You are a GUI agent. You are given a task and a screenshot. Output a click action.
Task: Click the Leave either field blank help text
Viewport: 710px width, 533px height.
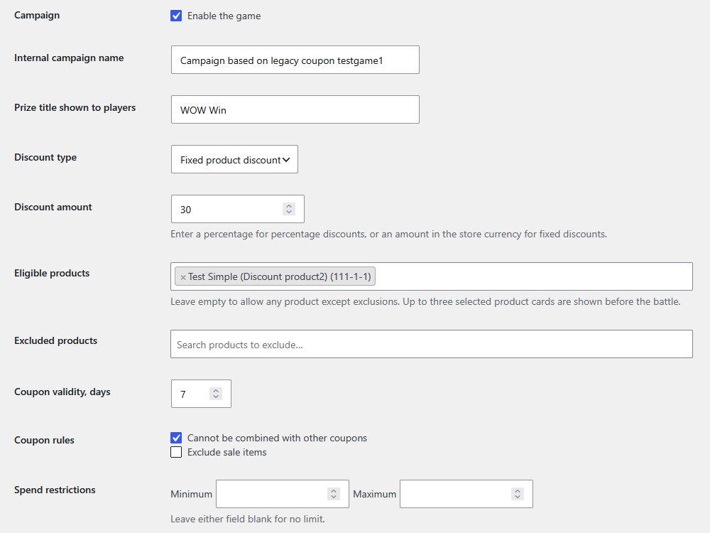point(248,519)
